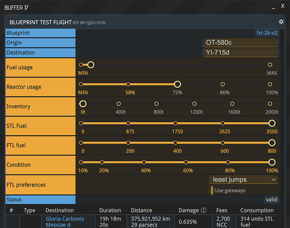The width and height of the screenshot is (290, 228).
Task: Click the Inventory handle at 0t
Action: tap(83, 104)
